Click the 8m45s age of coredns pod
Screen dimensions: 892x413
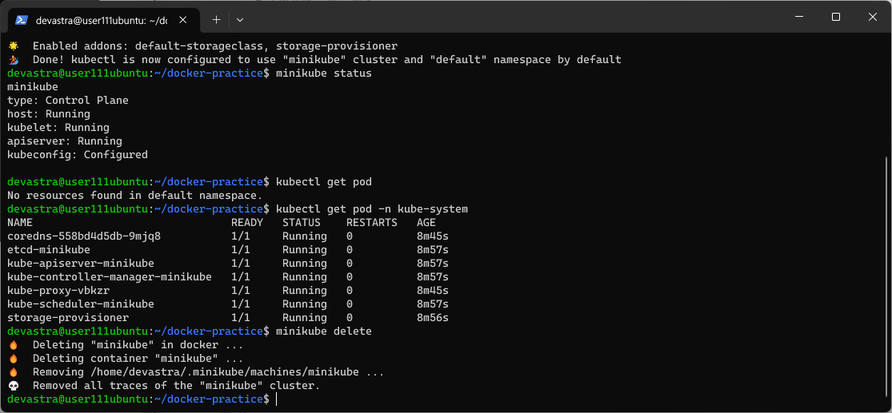click(x=432, y=236)
